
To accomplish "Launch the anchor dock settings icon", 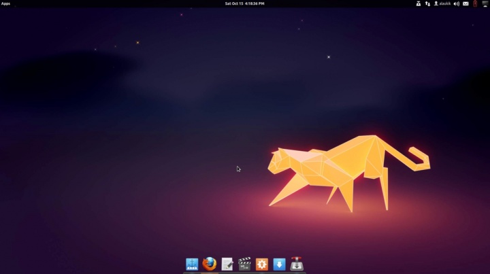I will coord(192,264).
